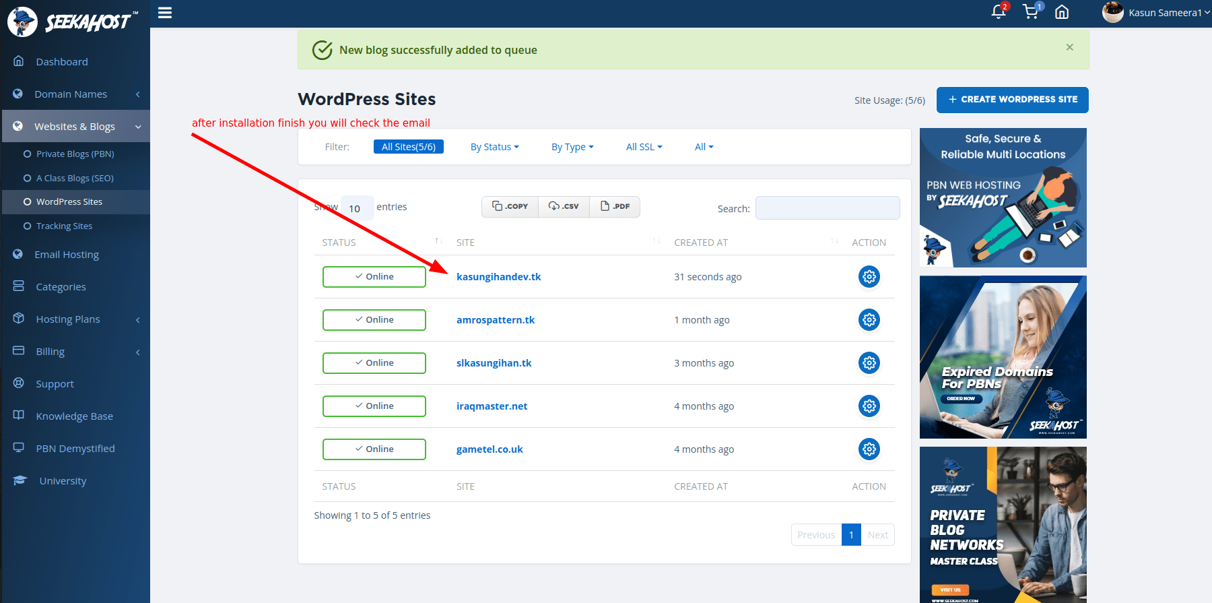Open settings gear for gametel.co.uk
Image resolution: width=1212 pixels, height=603 pixels.
click(x=869, y=449)
